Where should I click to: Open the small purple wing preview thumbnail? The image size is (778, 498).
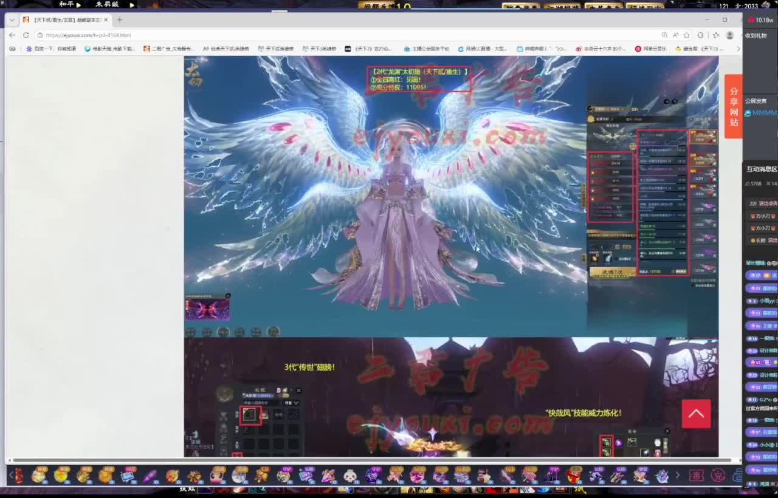pyautogui.click(x=207, y=309)
